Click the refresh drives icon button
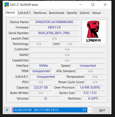The width and height of the screenshot is (115, 117). coord(7,110)
